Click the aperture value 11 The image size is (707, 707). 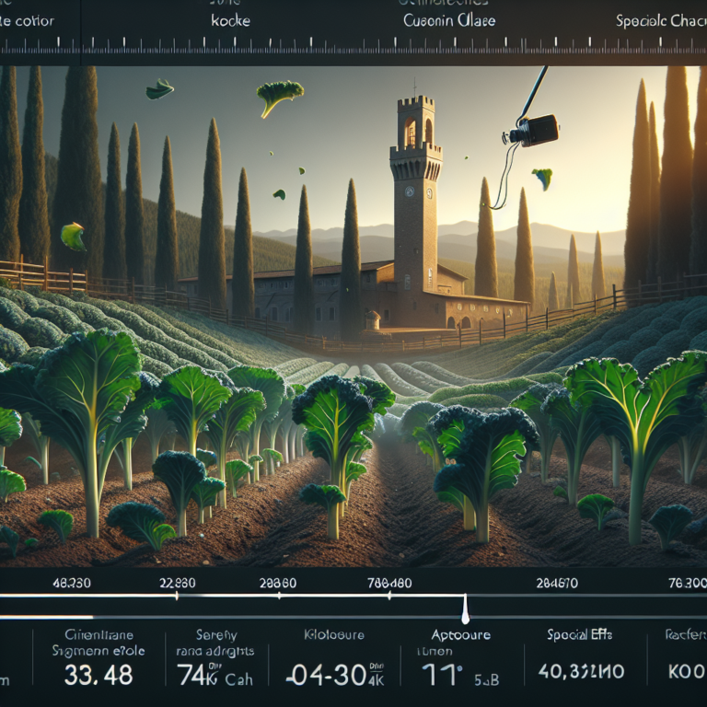click(x=442, y=675)
